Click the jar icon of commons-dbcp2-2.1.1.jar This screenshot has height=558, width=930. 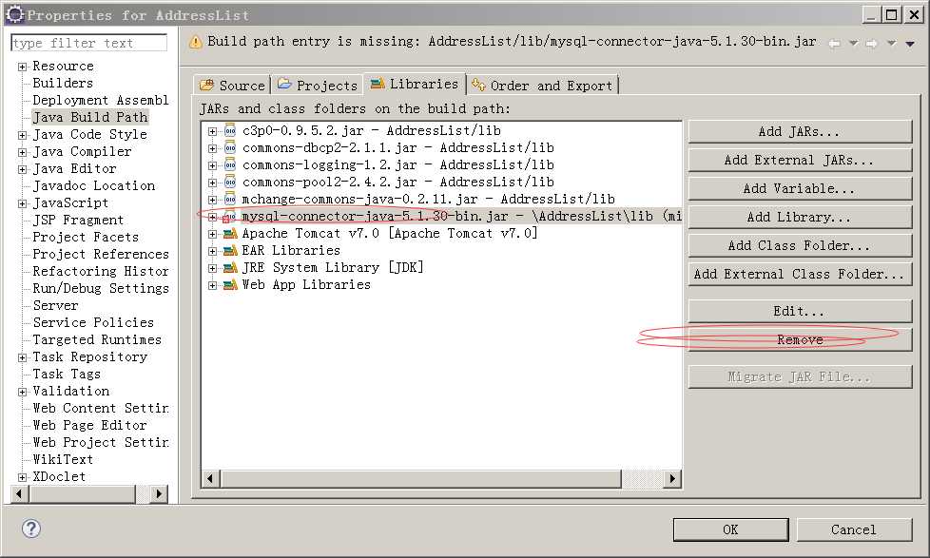[x=230, y=148]
